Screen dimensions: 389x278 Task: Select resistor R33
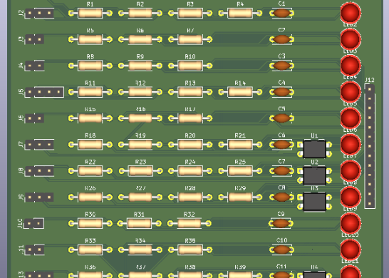pyautogui.click(x=90, y=250)
